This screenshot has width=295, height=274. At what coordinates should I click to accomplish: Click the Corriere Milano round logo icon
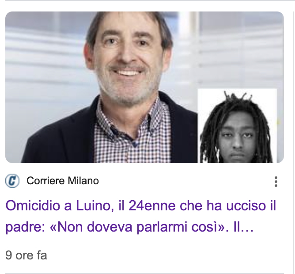click(x=12, y=181)
